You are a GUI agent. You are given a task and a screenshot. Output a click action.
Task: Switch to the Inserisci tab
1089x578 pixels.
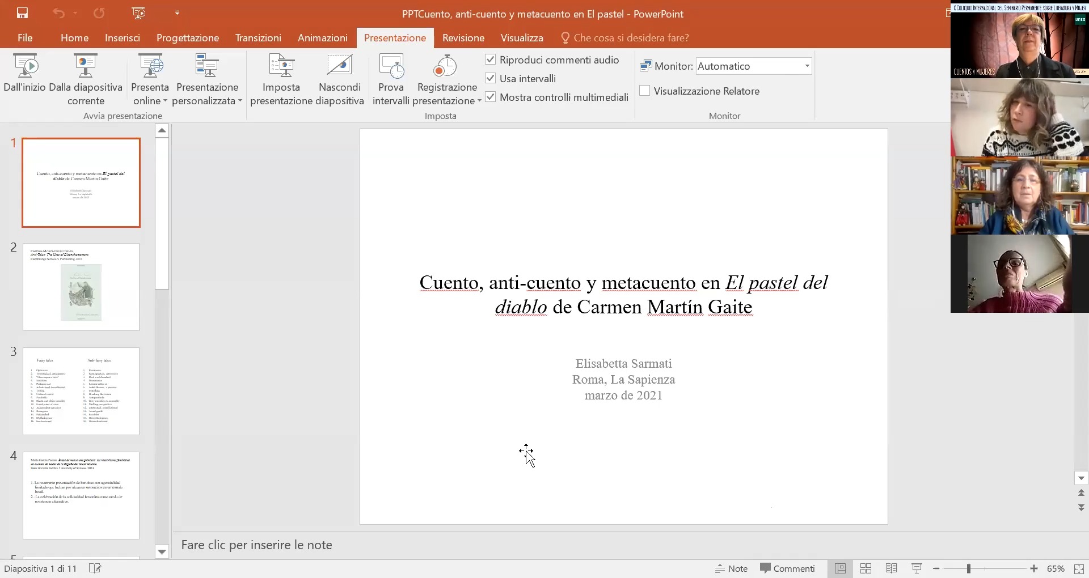pos(123,38)
